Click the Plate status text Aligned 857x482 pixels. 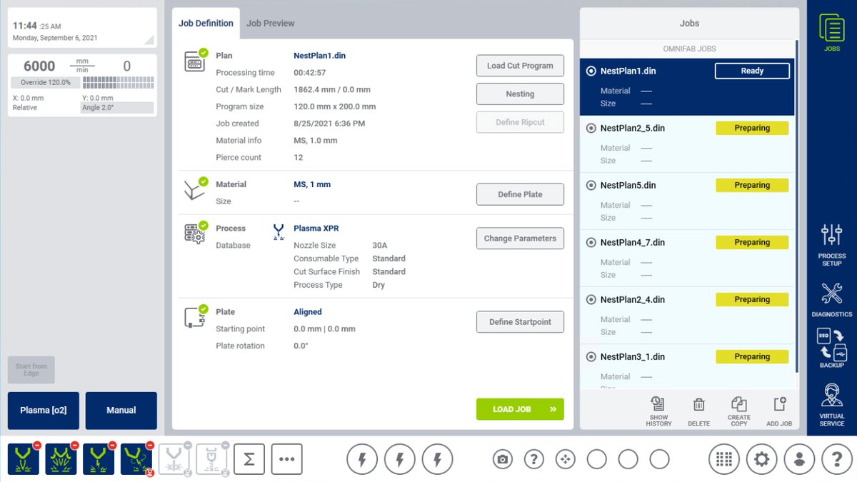click(x=308, y=312)
